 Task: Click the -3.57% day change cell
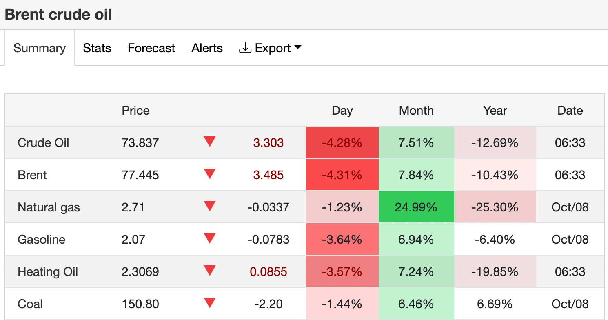coord(342,271)
